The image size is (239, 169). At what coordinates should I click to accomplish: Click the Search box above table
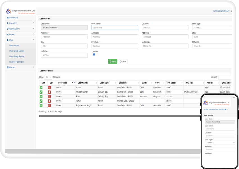point(225,77)
